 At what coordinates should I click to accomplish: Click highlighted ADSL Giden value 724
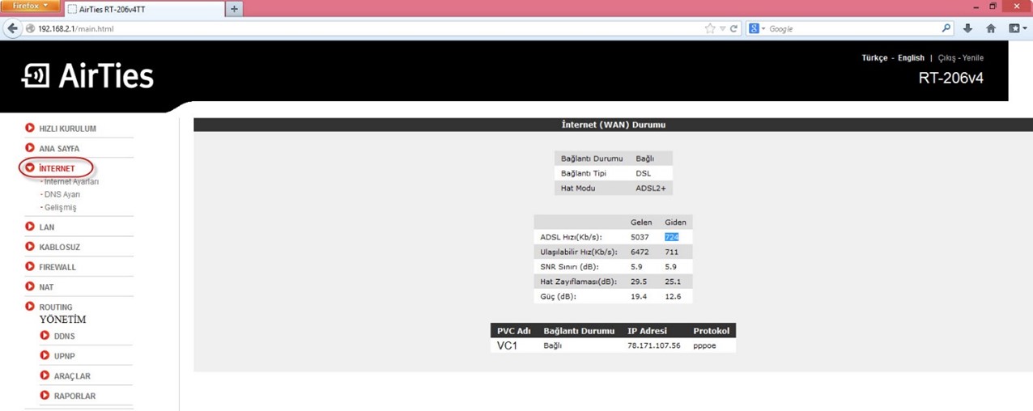(671, 237)
